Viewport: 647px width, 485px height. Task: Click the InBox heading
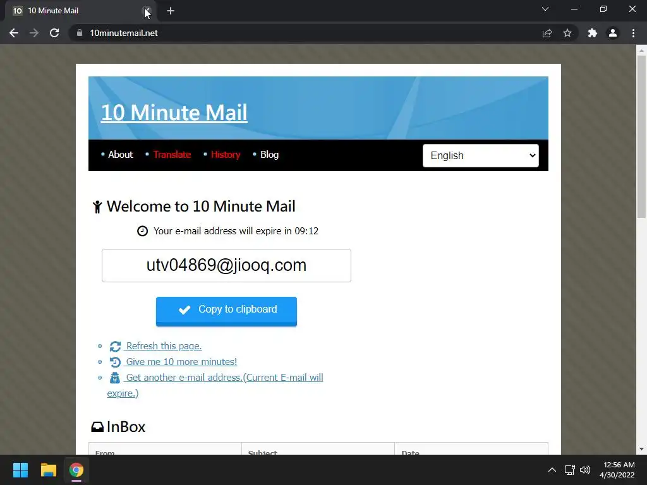coord(126,427)
